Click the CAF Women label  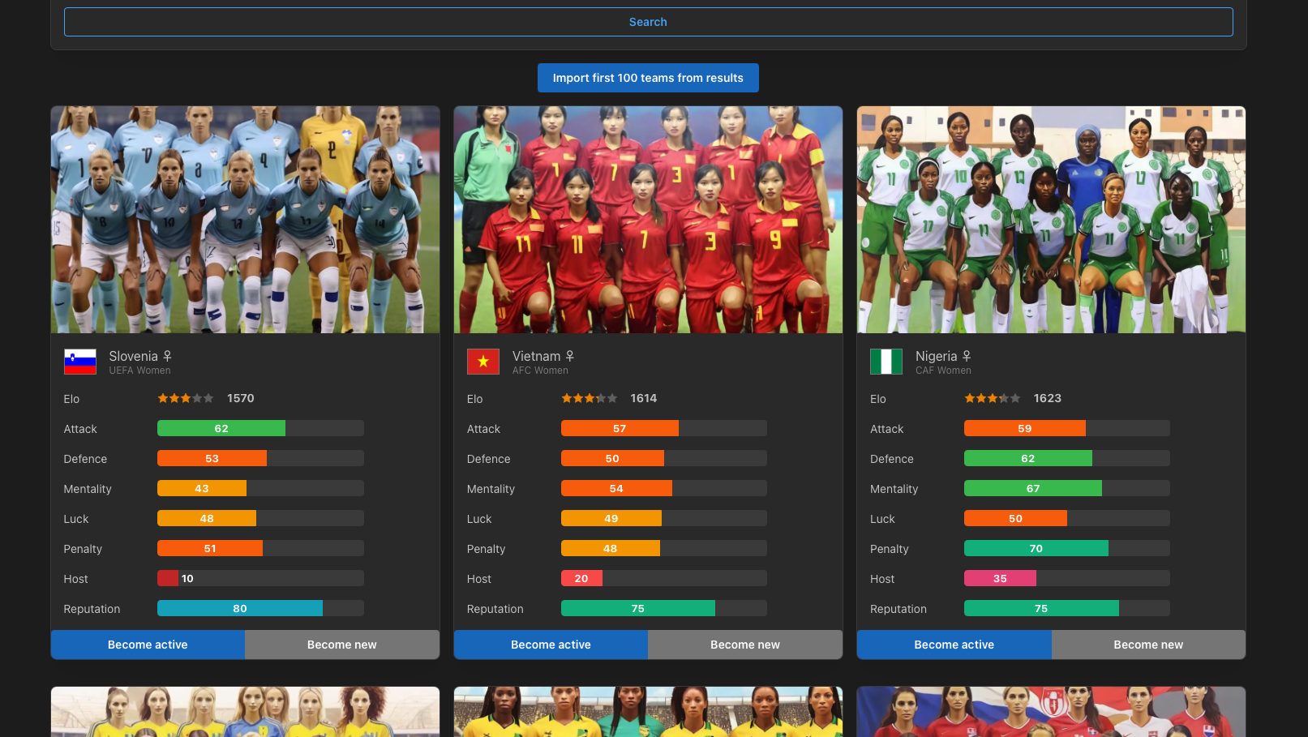(x=943, y=371)
